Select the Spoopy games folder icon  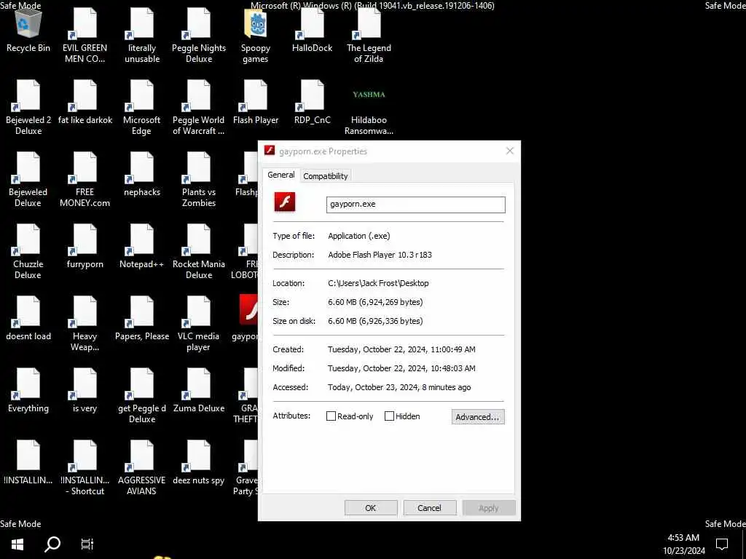[x=256, y=36]
